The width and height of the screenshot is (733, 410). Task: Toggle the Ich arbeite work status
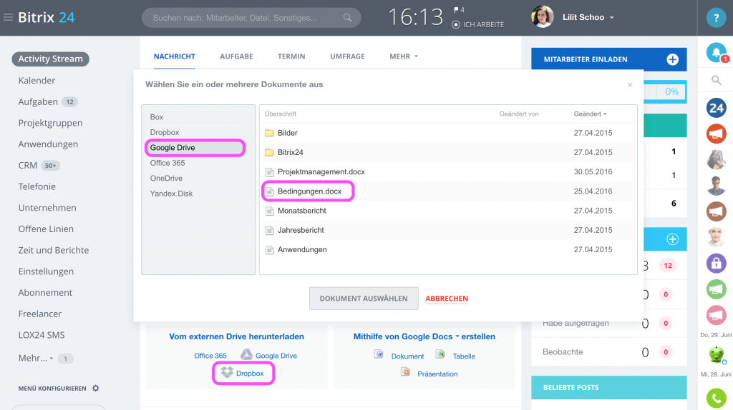477,25
